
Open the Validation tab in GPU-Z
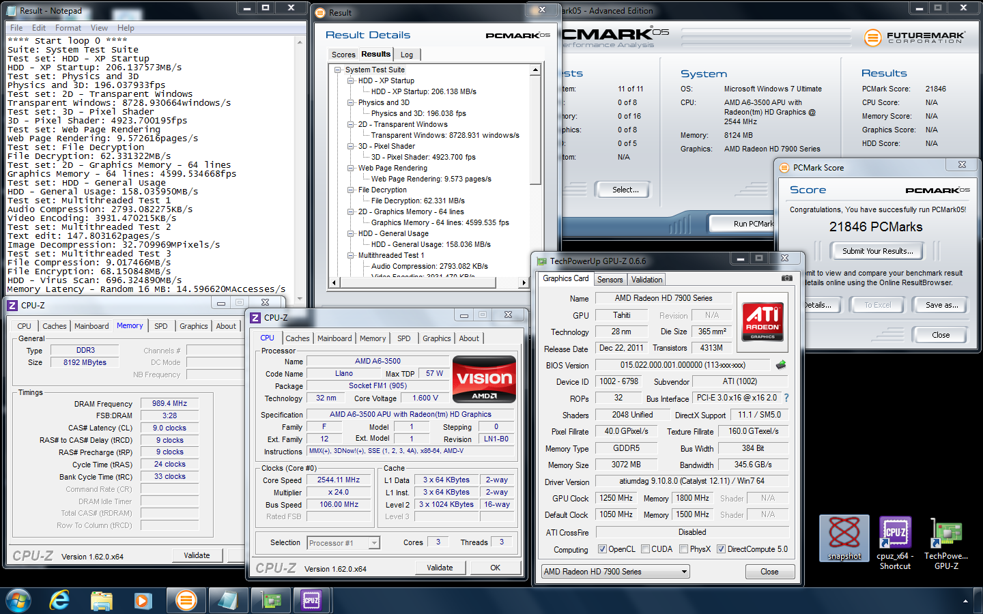click(646, 280)
